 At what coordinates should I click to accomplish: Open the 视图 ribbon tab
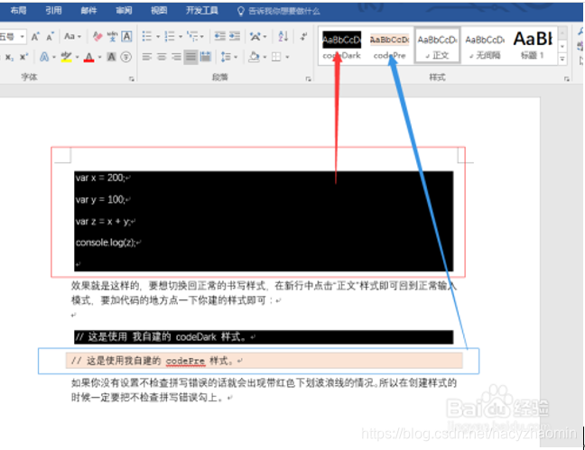159,11
